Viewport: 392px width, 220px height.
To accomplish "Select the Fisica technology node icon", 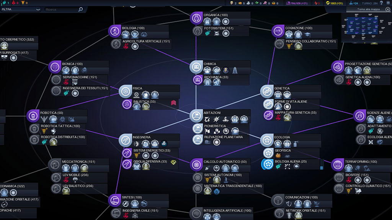I will click(x=125, y=91).
